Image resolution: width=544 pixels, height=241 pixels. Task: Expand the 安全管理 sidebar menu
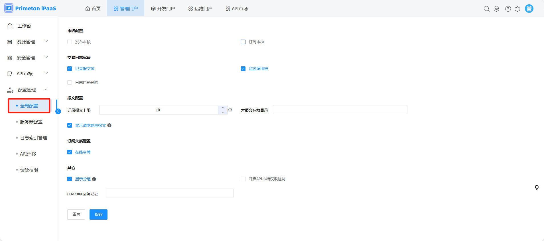pyautogui.click(x=27, y=58)
